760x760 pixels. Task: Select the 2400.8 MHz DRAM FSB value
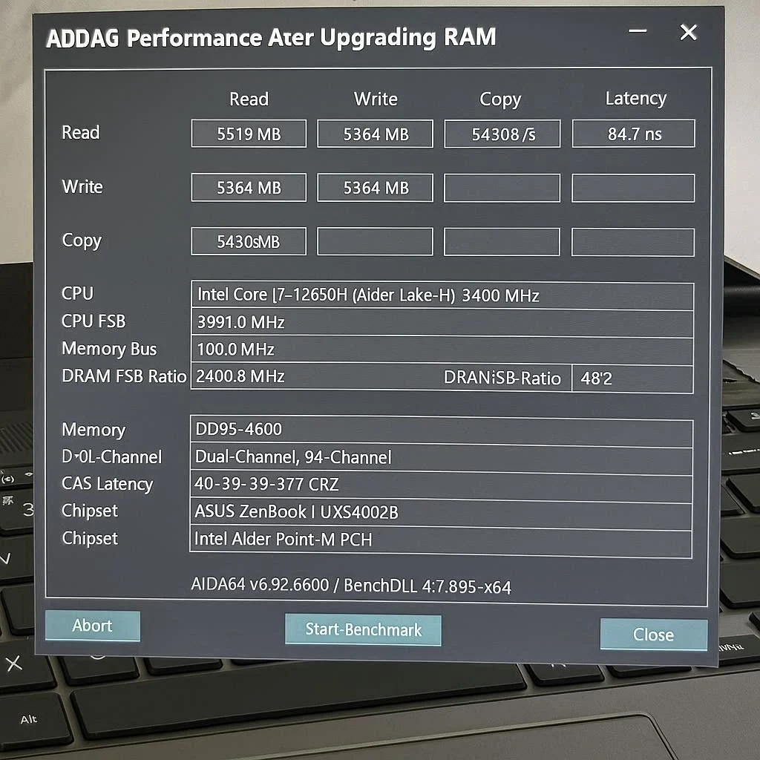312,377
